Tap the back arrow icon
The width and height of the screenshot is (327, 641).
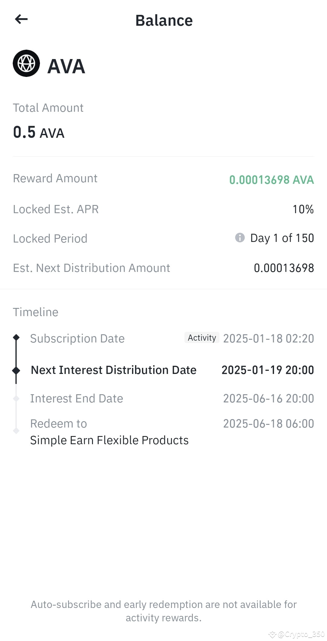pyautogui.click(x=21, y=19)
